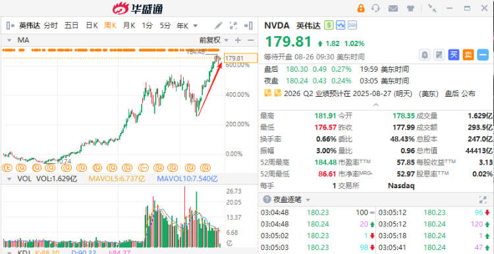Click the orange lock icon in the title bar

(361, 8)
